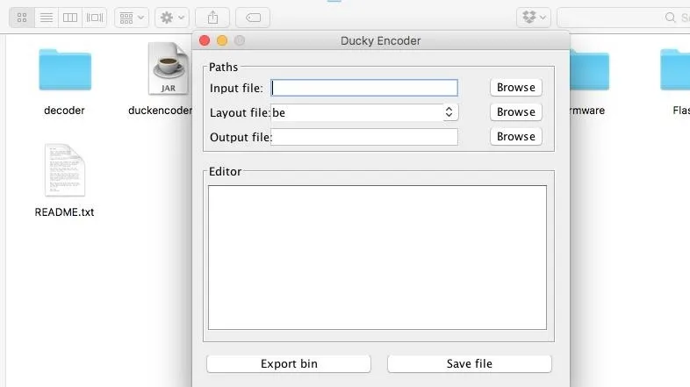
Task: Click Browse next to Input file
Action: (515, 88)
